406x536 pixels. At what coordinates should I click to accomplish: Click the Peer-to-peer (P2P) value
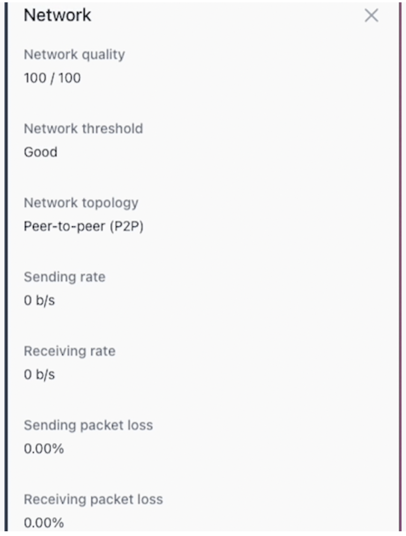(84, 226)
